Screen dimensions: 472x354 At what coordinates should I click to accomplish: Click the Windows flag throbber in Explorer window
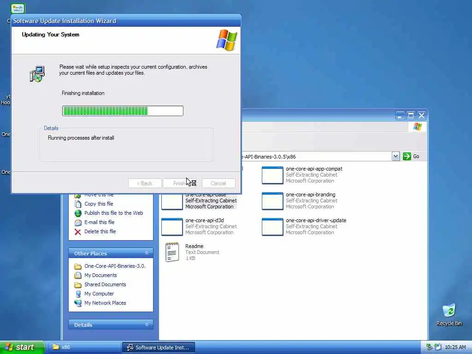(x=417, y=127)
